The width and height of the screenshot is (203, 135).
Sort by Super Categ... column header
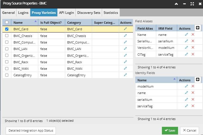[x=105, y=22]
